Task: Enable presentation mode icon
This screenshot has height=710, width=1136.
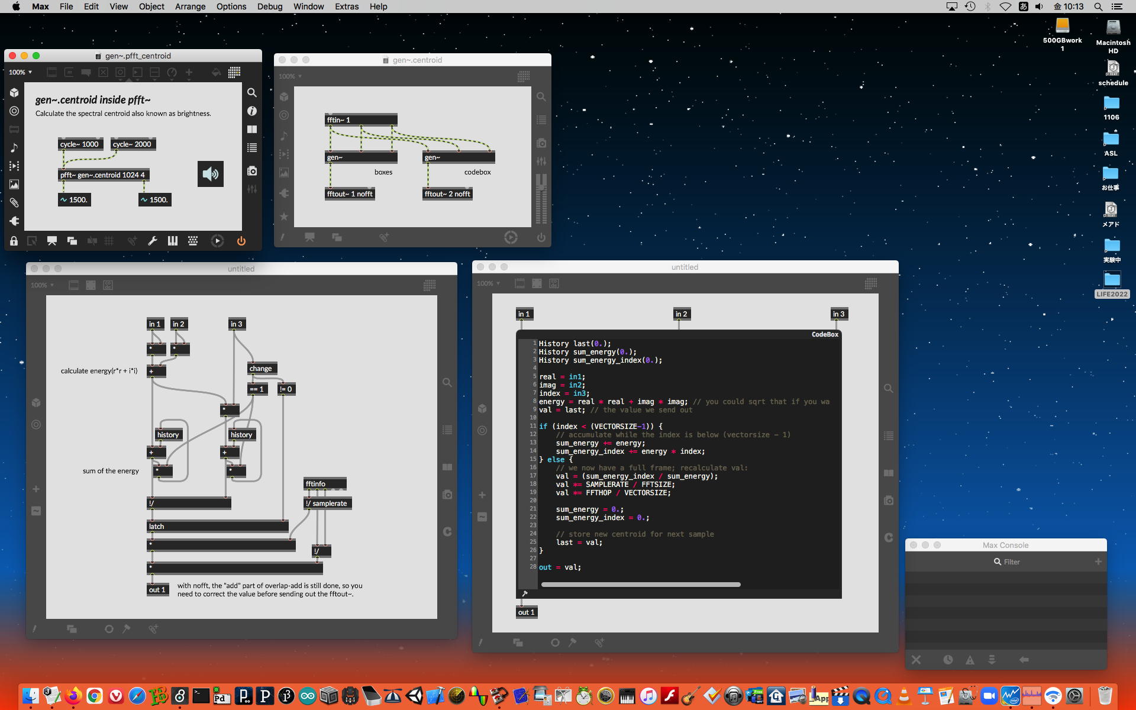Action: click(x=52, y=241)
